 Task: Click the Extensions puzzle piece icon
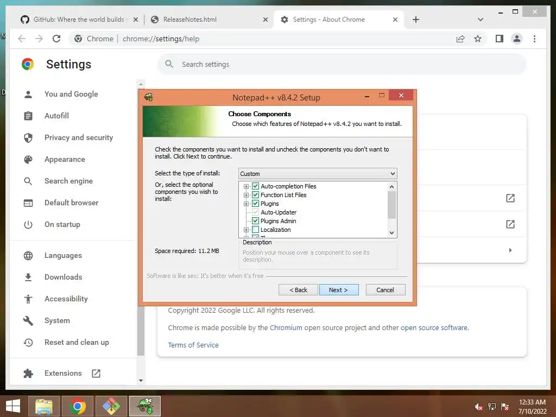[28, 374]
